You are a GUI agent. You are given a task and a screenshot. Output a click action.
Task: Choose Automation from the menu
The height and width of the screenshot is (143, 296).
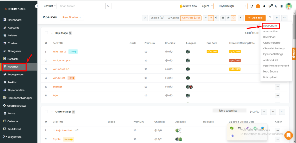point(270,31)
